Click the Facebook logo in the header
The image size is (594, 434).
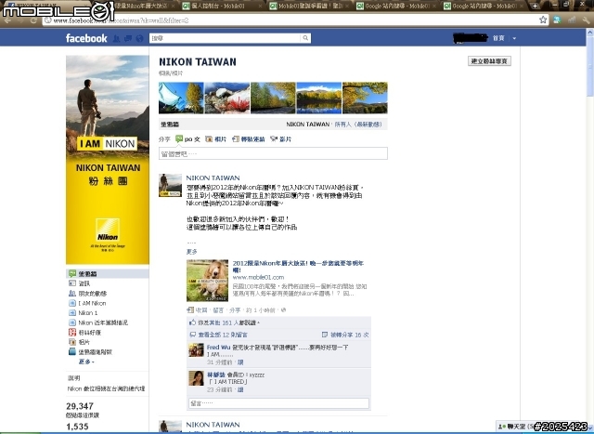tap(86, 38)
